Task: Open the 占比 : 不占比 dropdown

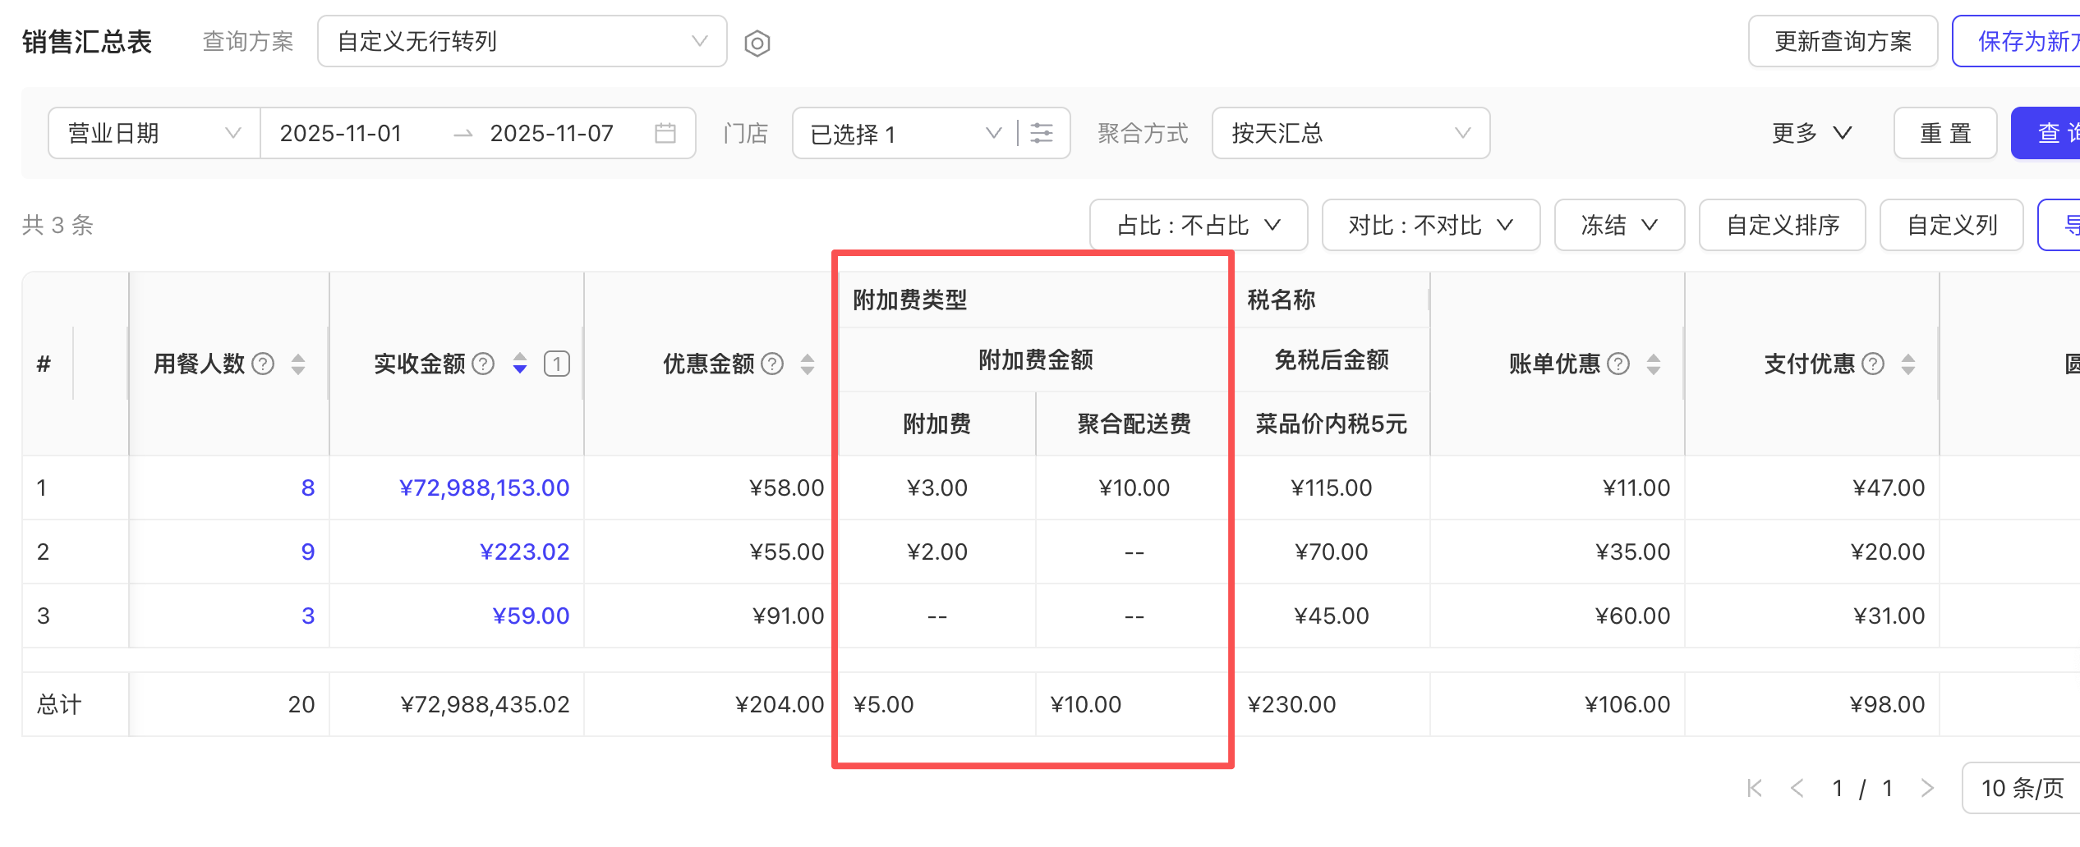Action: [x=1198, y=225]
